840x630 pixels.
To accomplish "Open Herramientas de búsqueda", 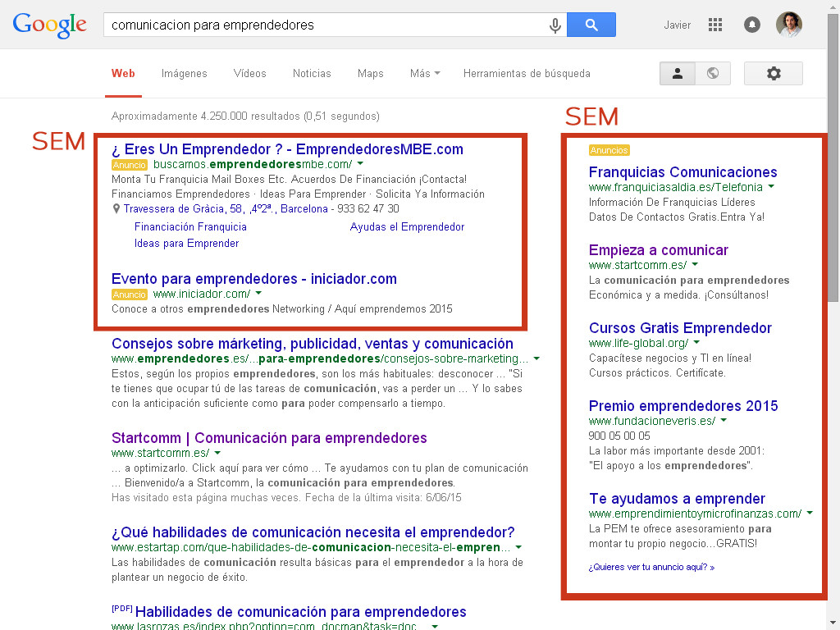I will [x=527, y=73].
